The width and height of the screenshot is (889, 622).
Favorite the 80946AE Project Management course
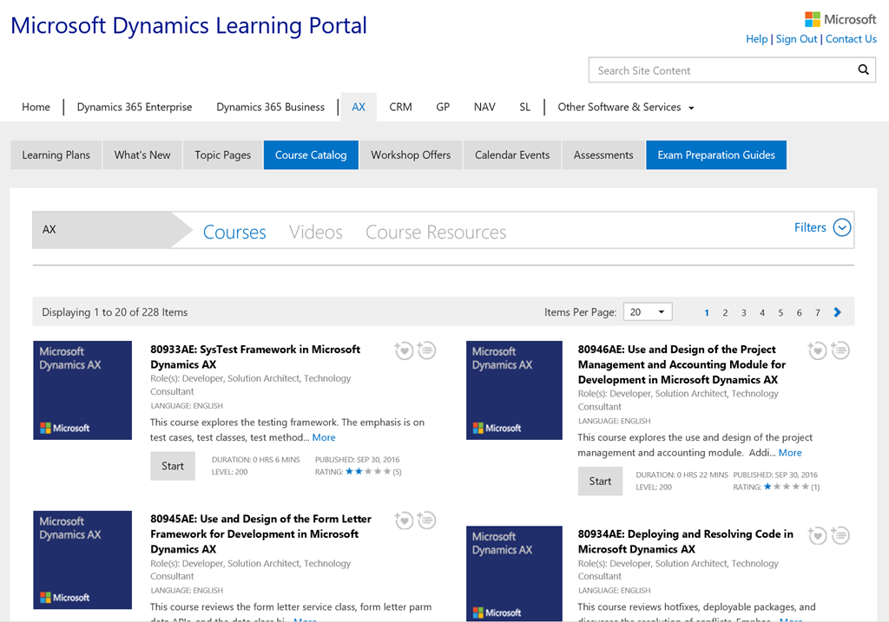pos(817,350)
